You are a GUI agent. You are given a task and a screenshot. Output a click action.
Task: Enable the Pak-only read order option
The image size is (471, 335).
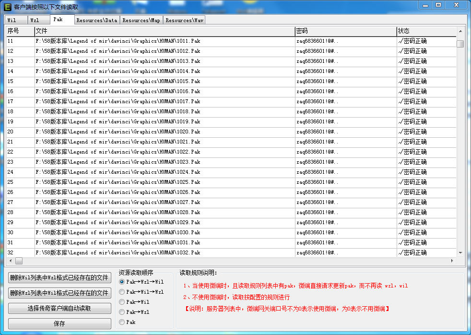122,322
